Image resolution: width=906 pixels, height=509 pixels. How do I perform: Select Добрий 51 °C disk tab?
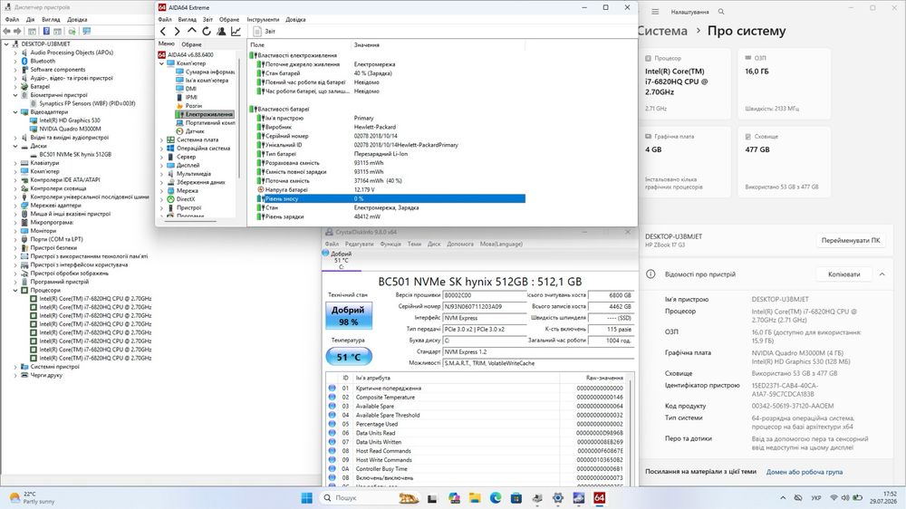pos(341,260)
